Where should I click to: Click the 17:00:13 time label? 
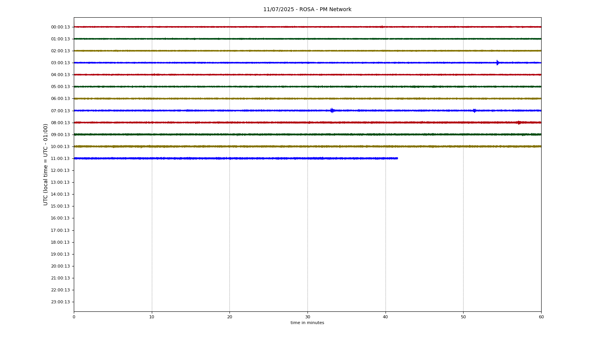point(60,230)
